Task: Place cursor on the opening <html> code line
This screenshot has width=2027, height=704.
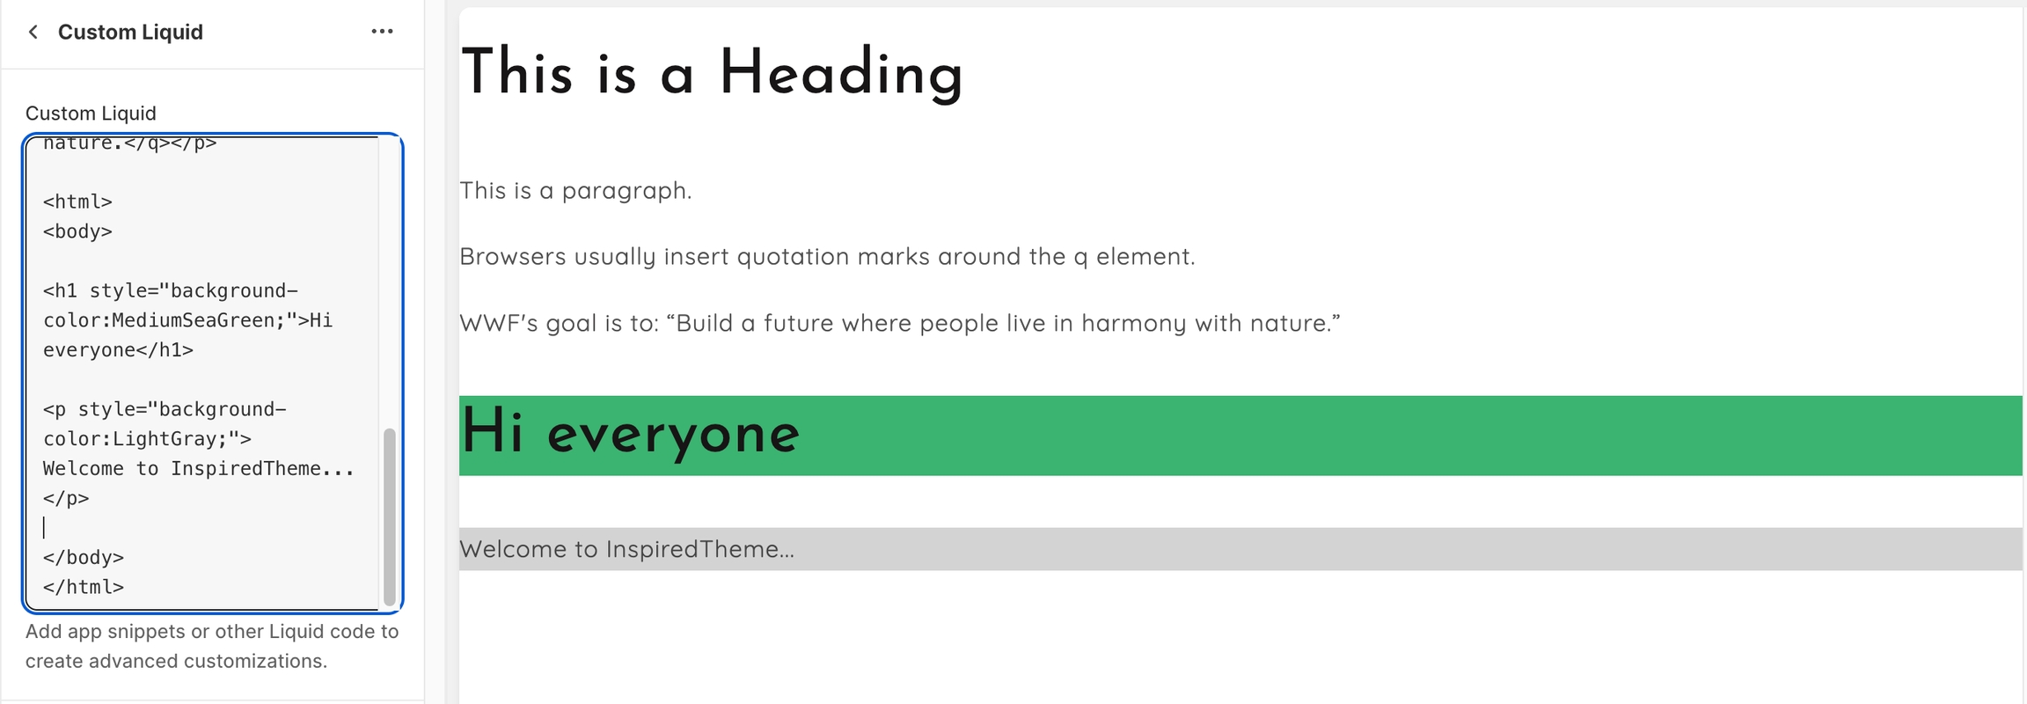Action: coord(77,202)
